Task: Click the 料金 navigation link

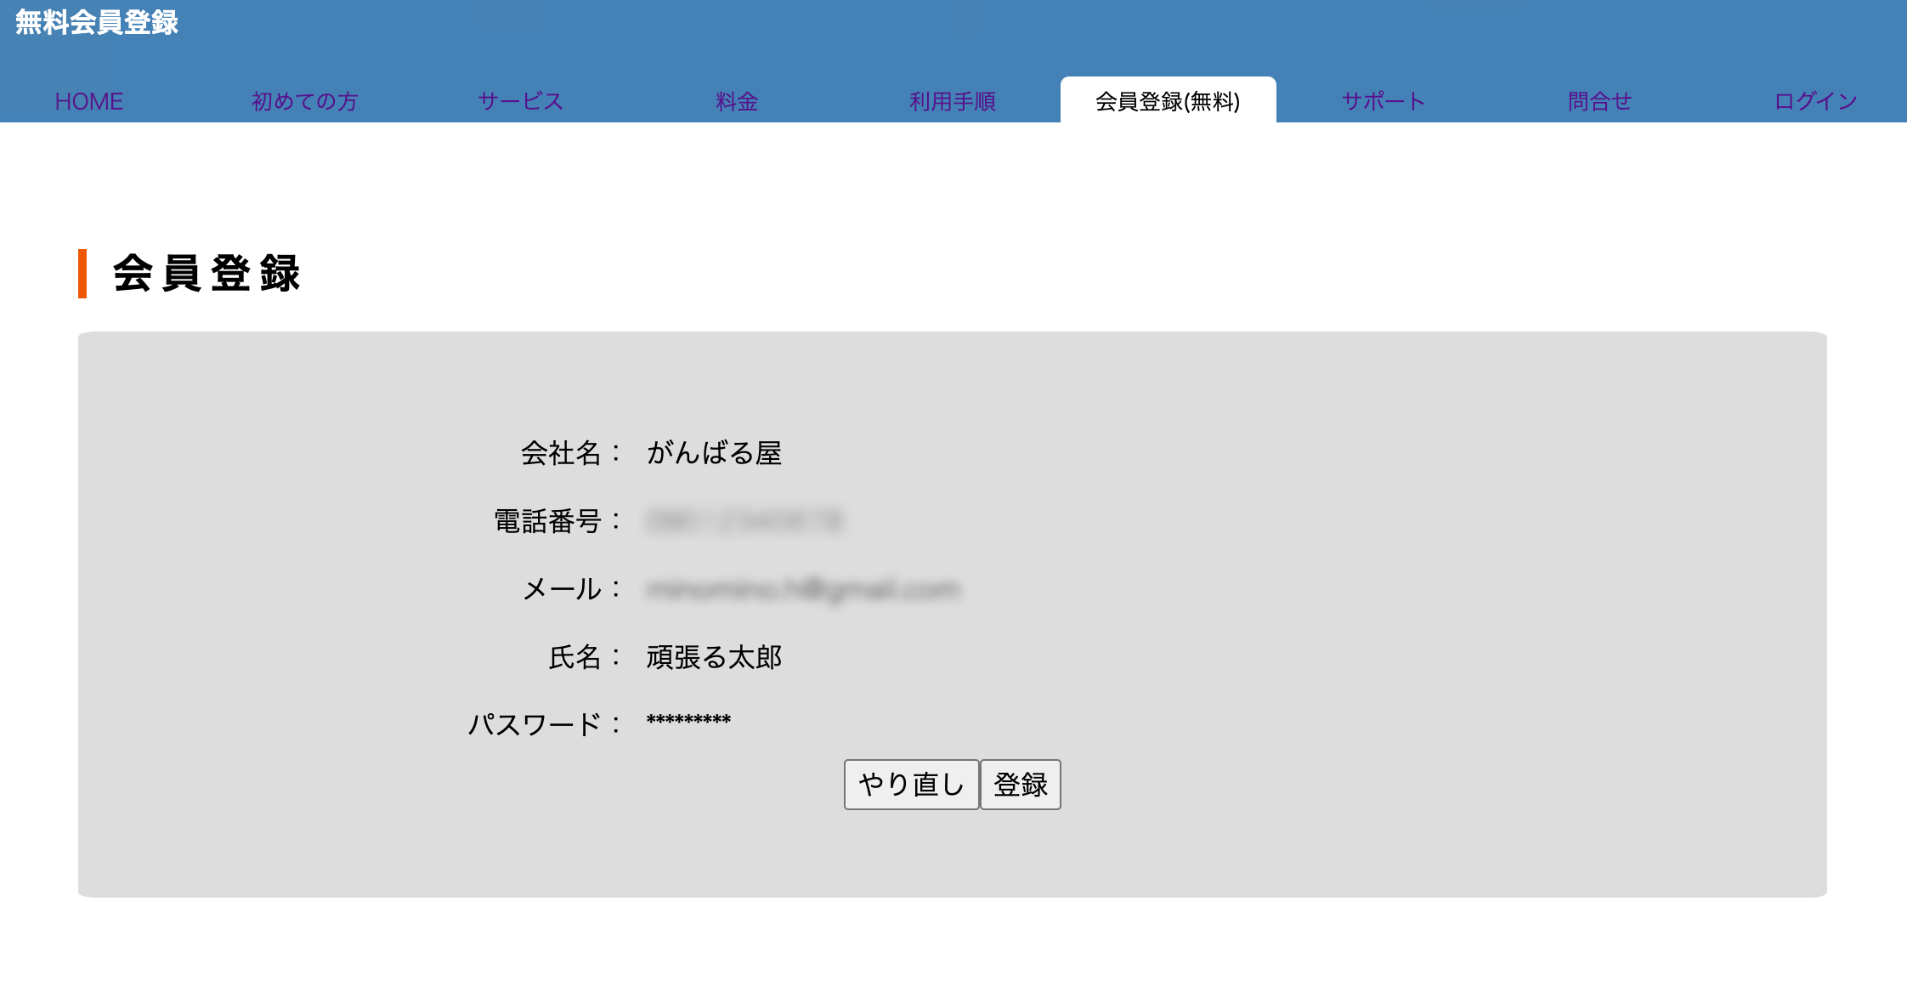Action: [x=737, y=101]
